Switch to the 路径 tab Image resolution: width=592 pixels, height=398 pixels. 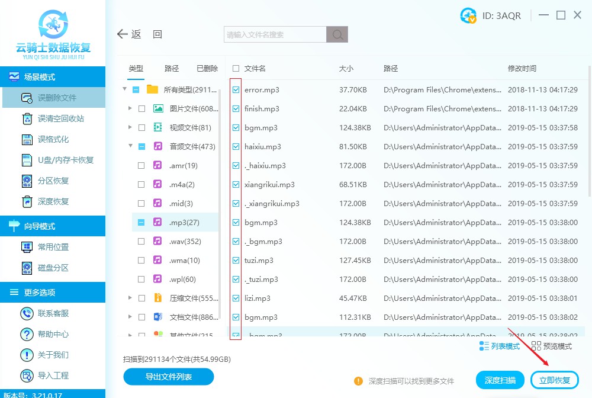point(171,68)
